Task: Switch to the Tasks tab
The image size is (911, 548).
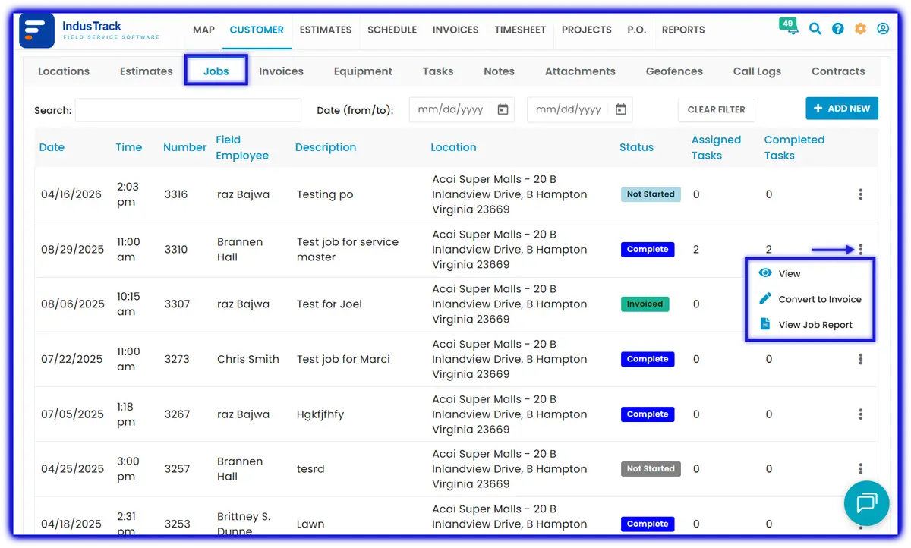Action: pos(438,71)
